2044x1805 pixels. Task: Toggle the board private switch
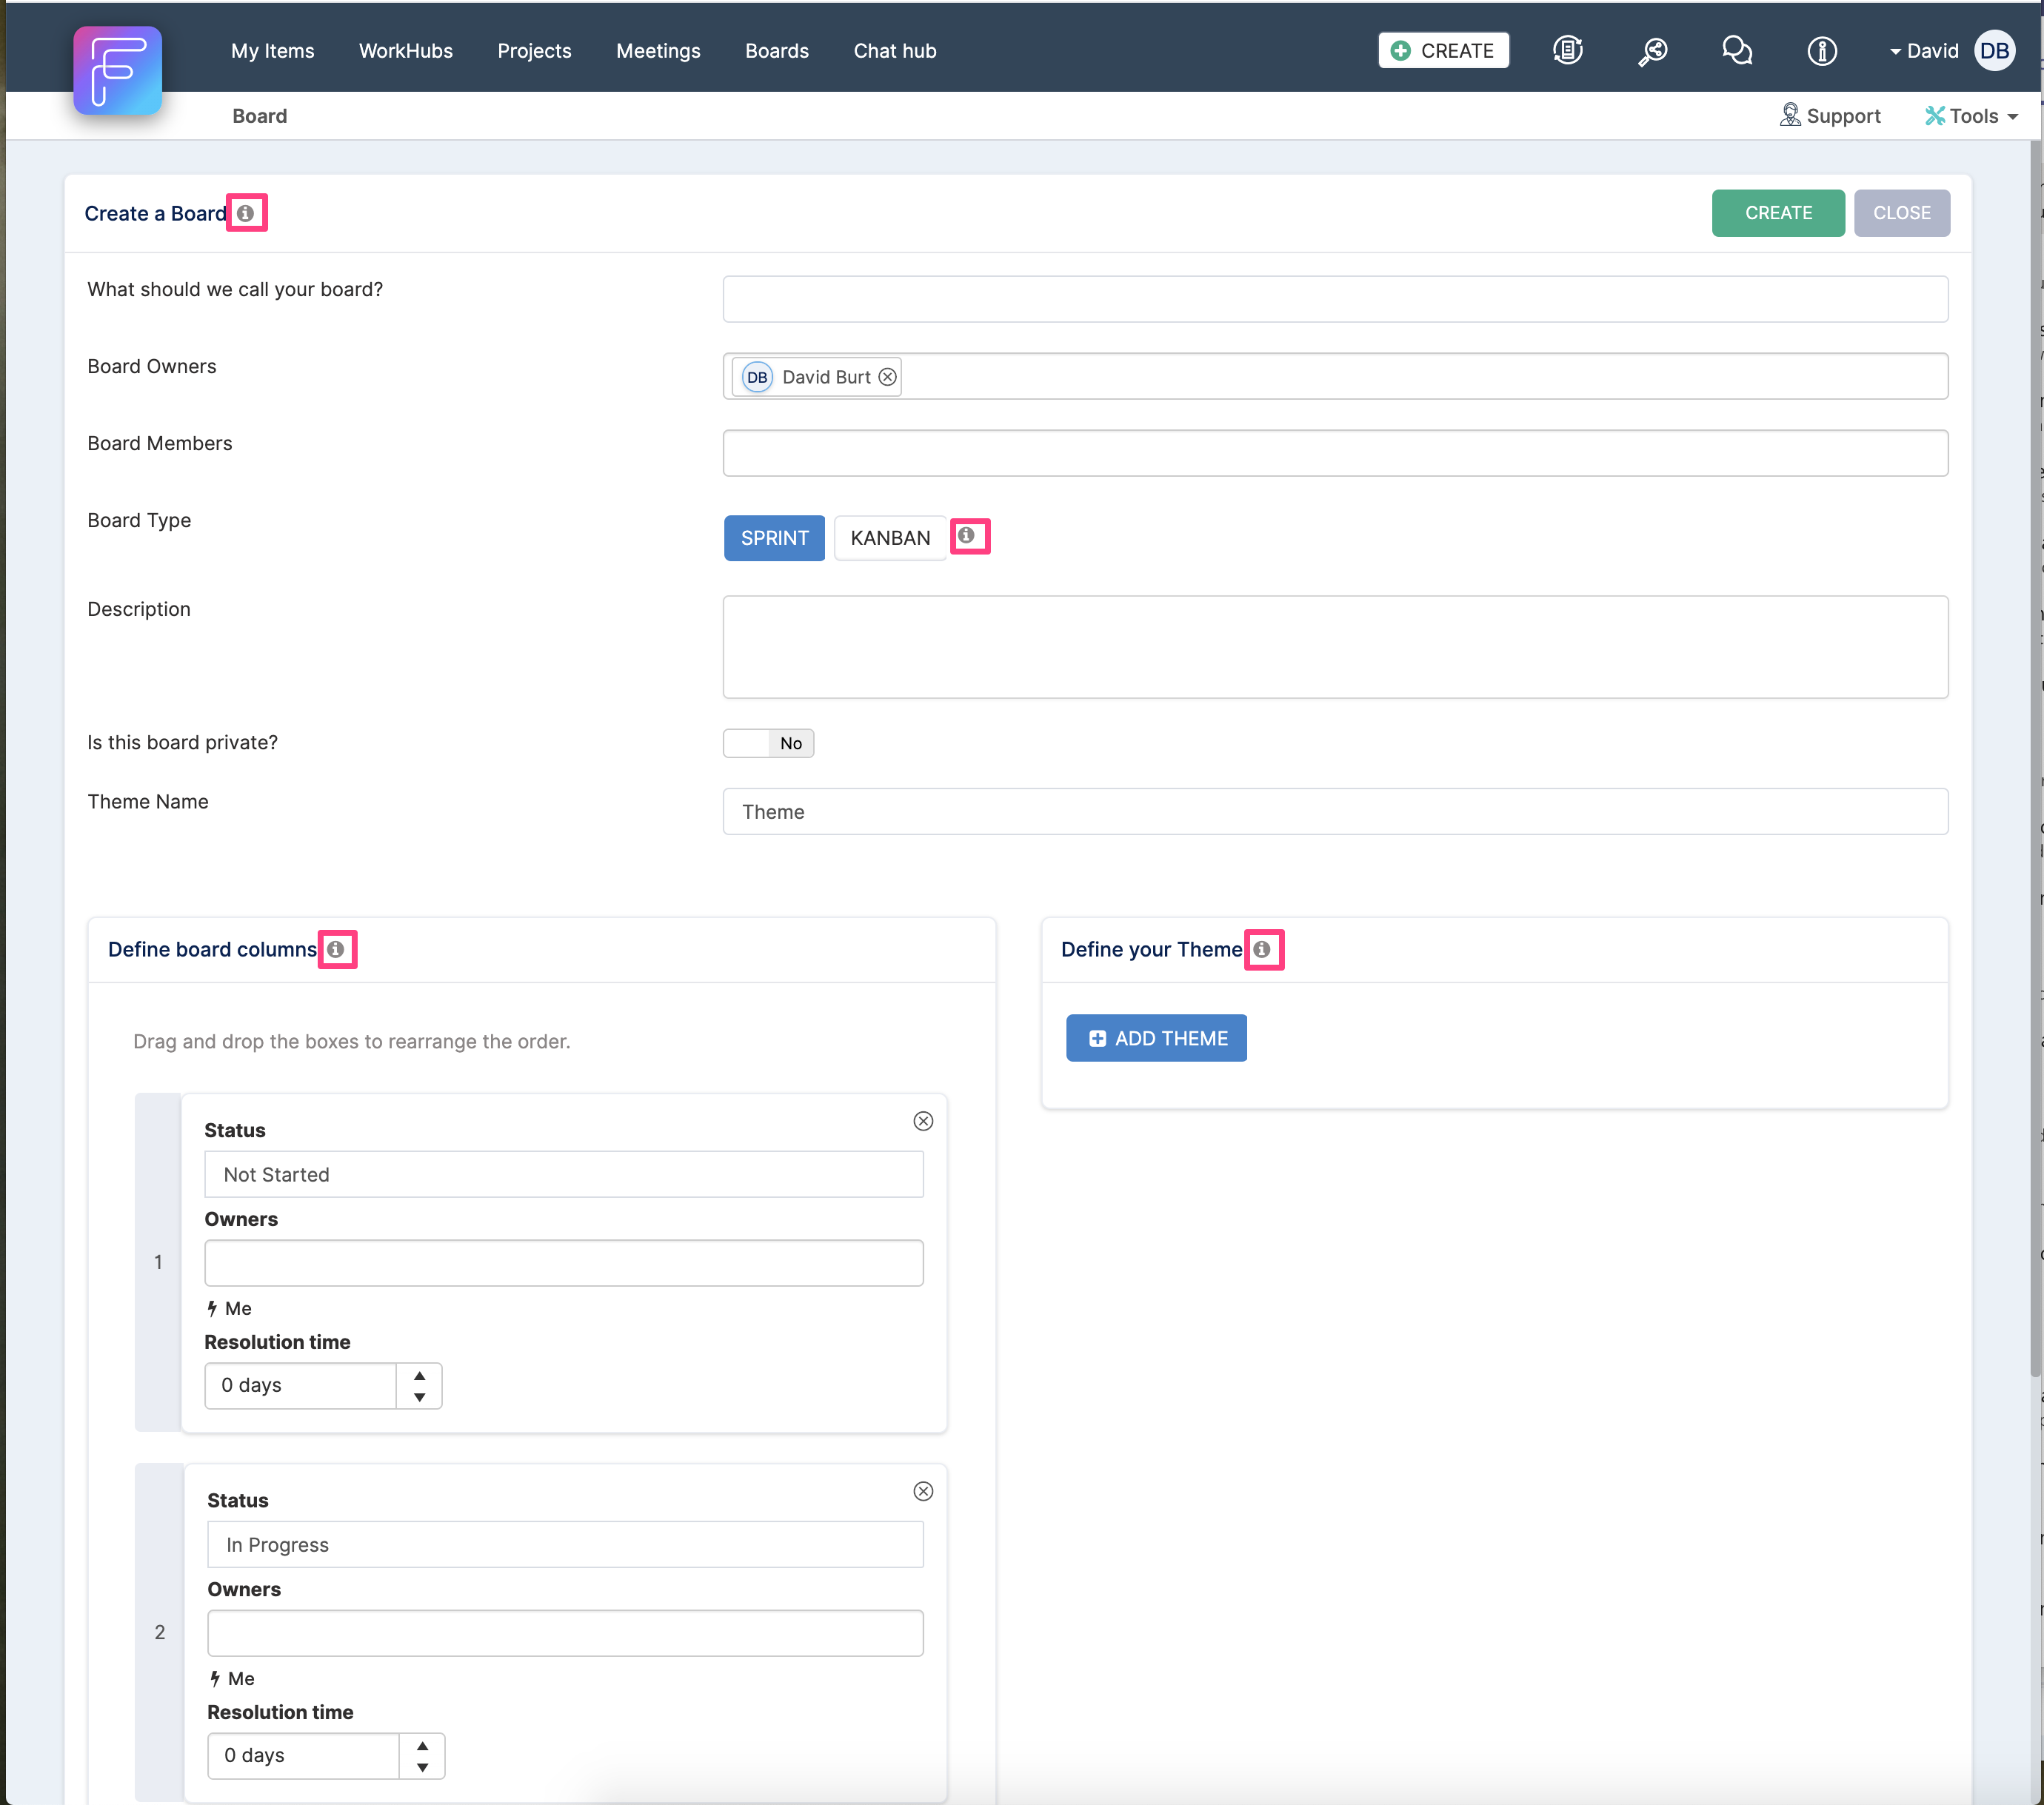click(768, 743)
